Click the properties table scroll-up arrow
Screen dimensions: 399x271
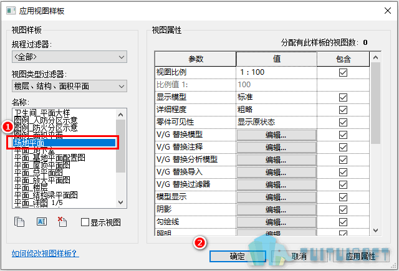pos(375,57)
